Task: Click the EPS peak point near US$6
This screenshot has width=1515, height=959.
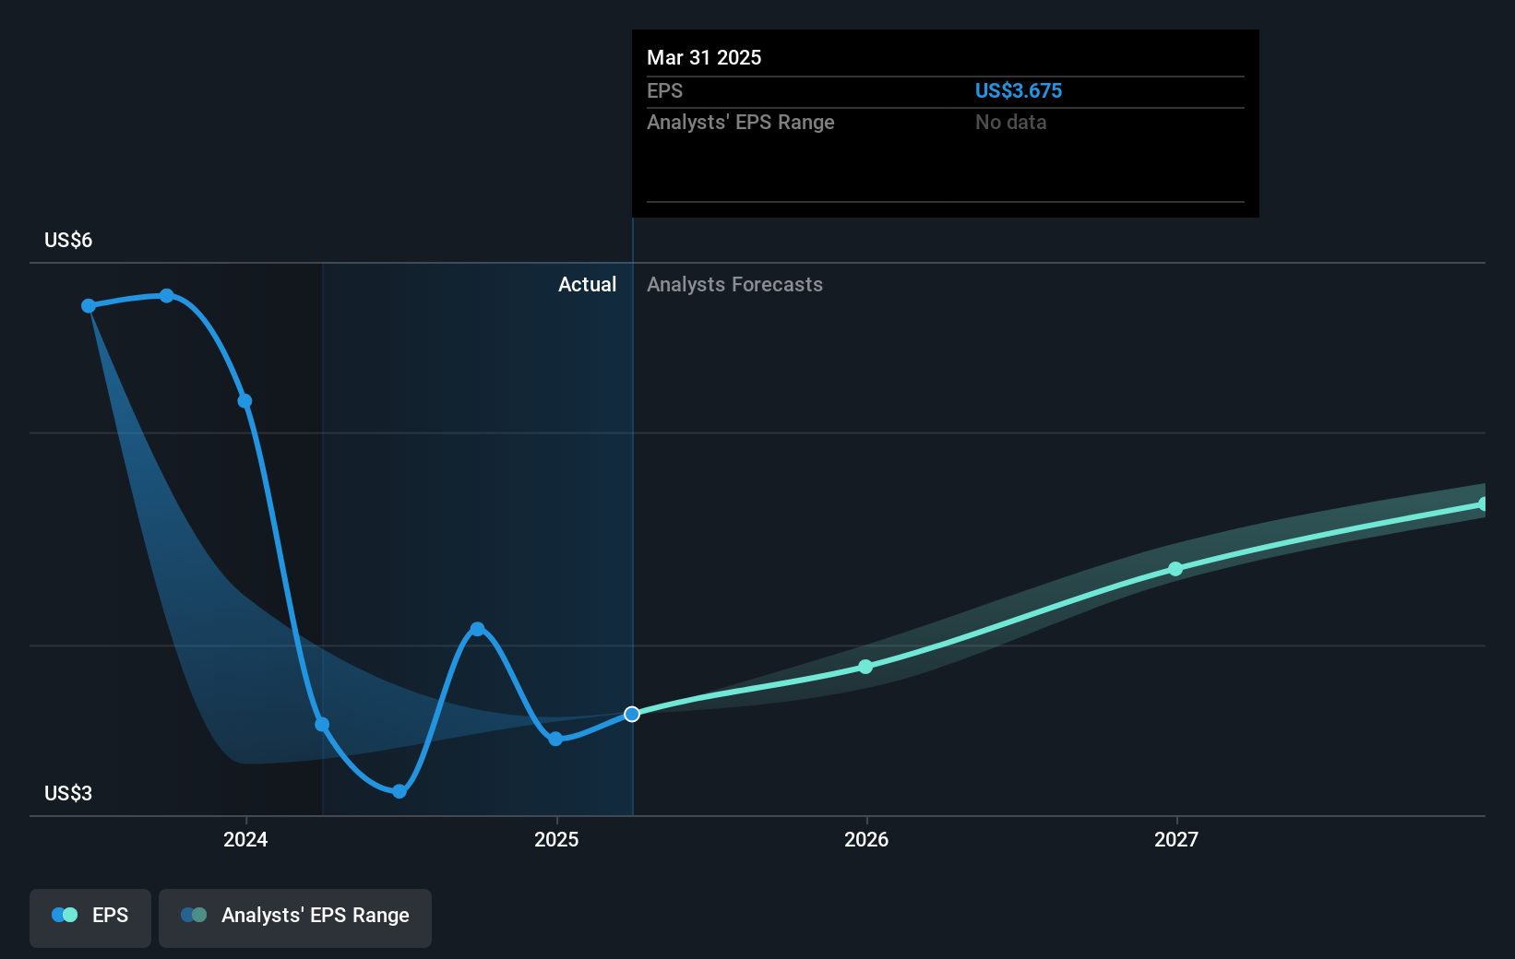Action: pos(167,296)
